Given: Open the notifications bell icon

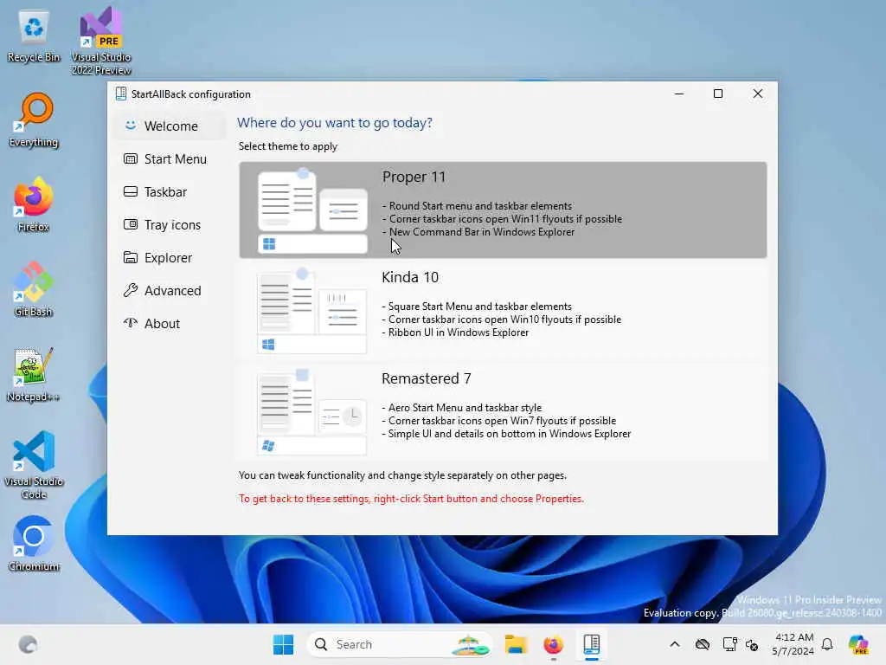Looking at the screenshot, I should click(x=827, y=644).
